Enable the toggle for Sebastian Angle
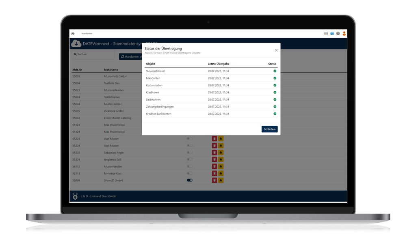 coord(190,152)
